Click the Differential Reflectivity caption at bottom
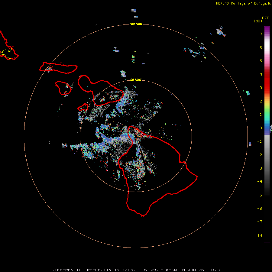The width and height of the screenshot is (272, 272). (136, 270)
